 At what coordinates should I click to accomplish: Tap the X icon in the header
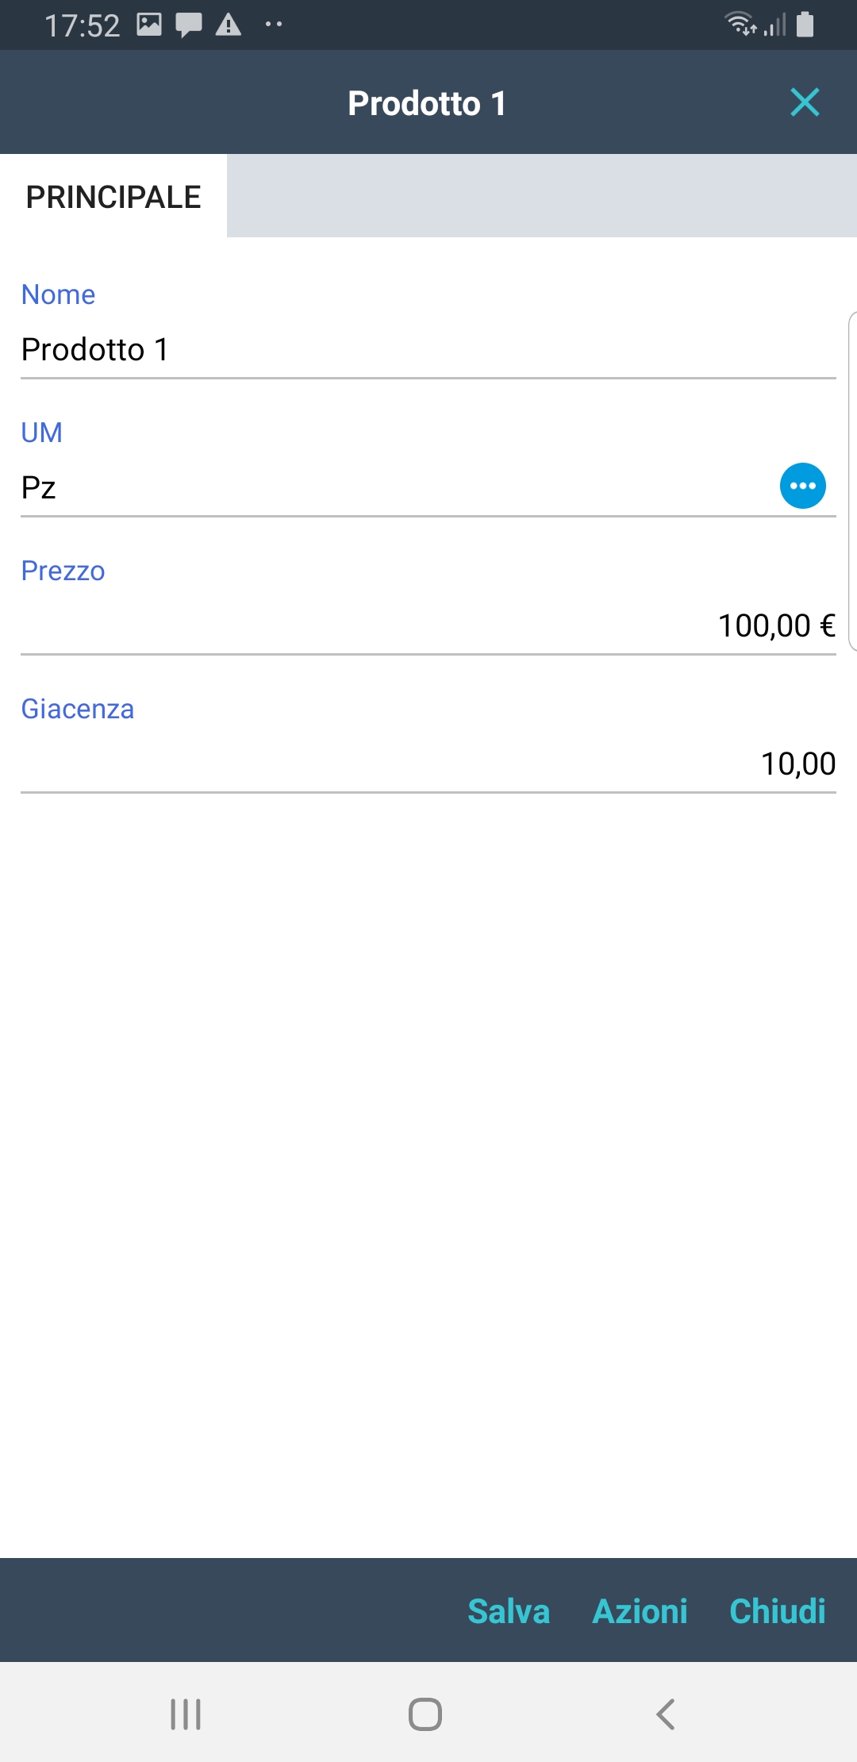(805, 102)
